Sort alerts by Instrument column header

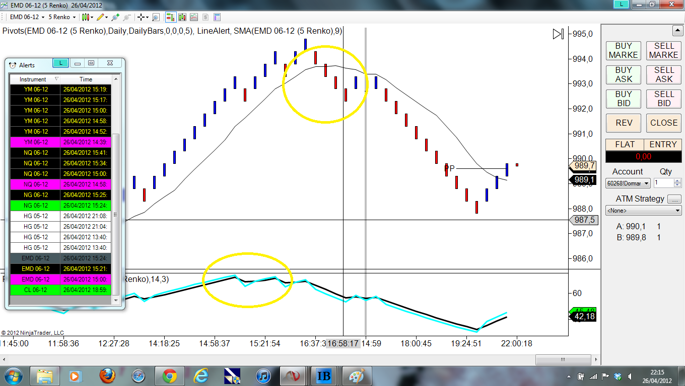point(35,79)
